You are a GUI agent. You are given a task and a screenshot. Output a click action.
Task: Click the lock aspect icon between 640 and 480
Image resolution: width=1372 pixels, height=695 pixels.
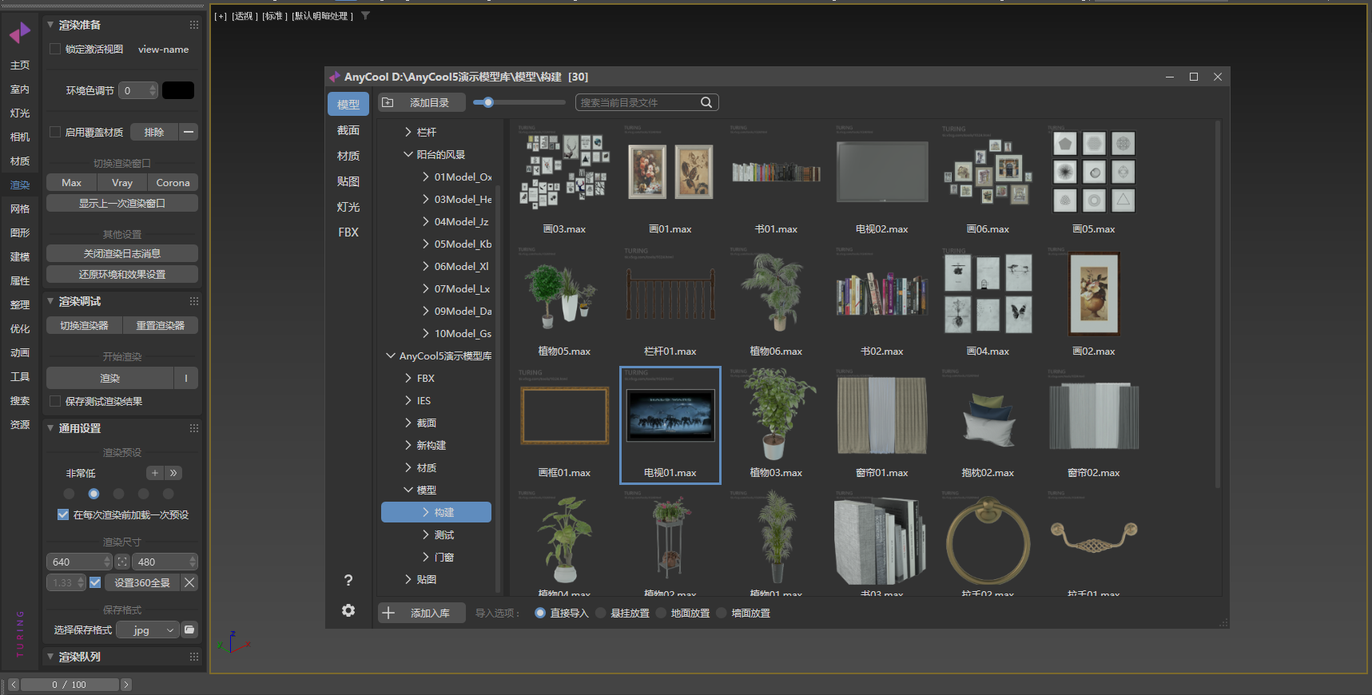tap(121, 562)
